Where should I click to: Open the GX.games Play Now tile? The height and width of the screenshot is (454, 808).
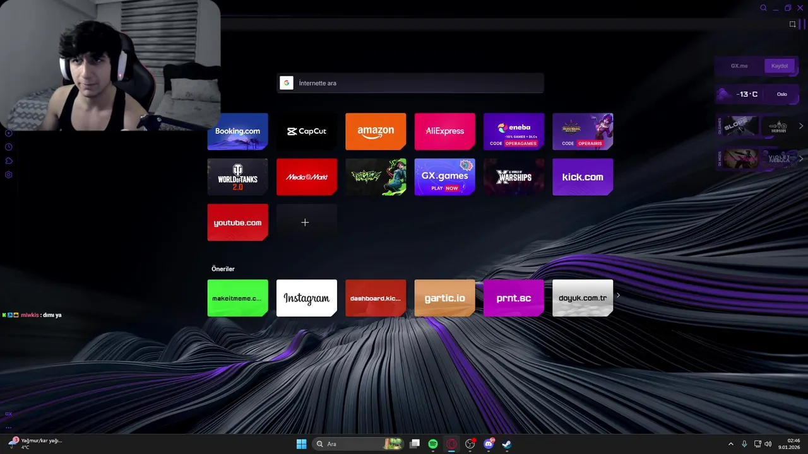[444, 177]
